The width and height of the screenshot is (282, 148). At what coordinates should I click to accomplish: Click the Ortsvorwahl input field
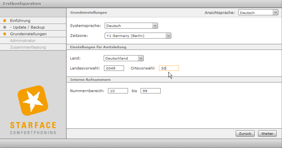pyautogui.click(x=169, y=68)
